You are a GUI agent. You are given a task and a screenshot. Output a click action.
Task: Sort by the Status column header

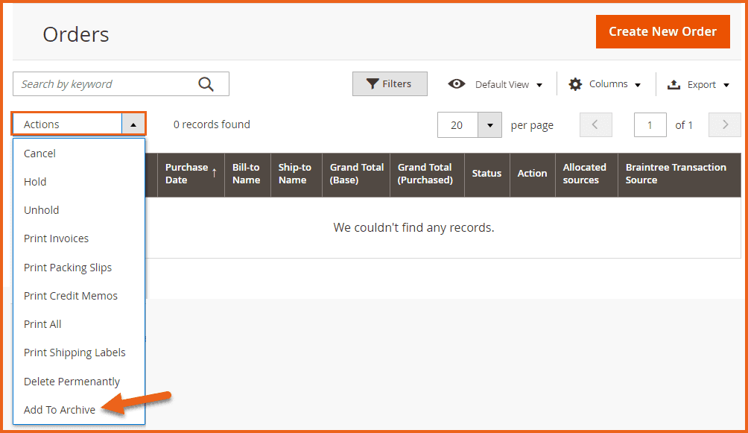click(x=486, y=174)
